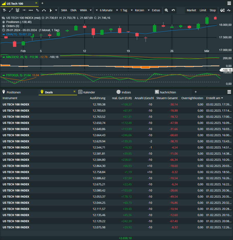Sort by Steuern Gesamt column
233x240 pixels.
pos(167,98)
